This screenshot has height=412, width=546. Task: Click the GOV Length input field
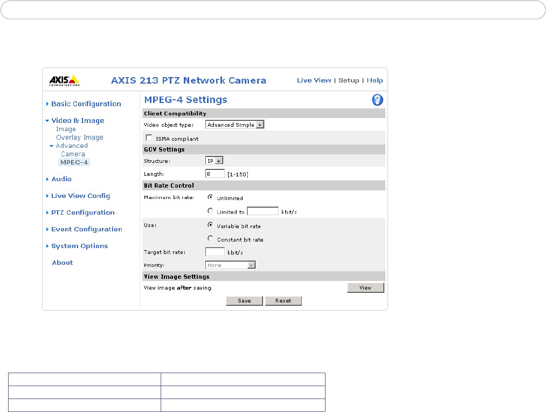[x=215, y=174]
